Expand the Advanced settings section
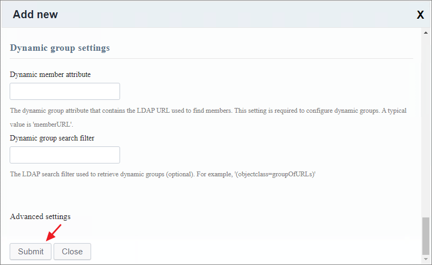Image resolution: width=432 pixels, height=265 pixels. (40, 216)
